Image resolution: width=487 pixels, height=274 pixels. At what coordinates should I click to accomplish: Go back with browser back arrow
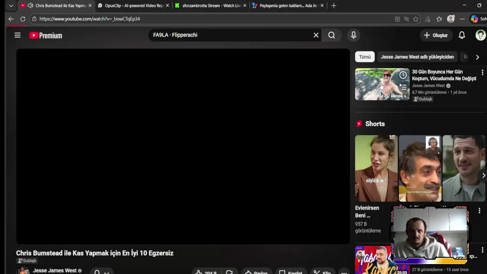pyautogui.click(x=11, y=19)
